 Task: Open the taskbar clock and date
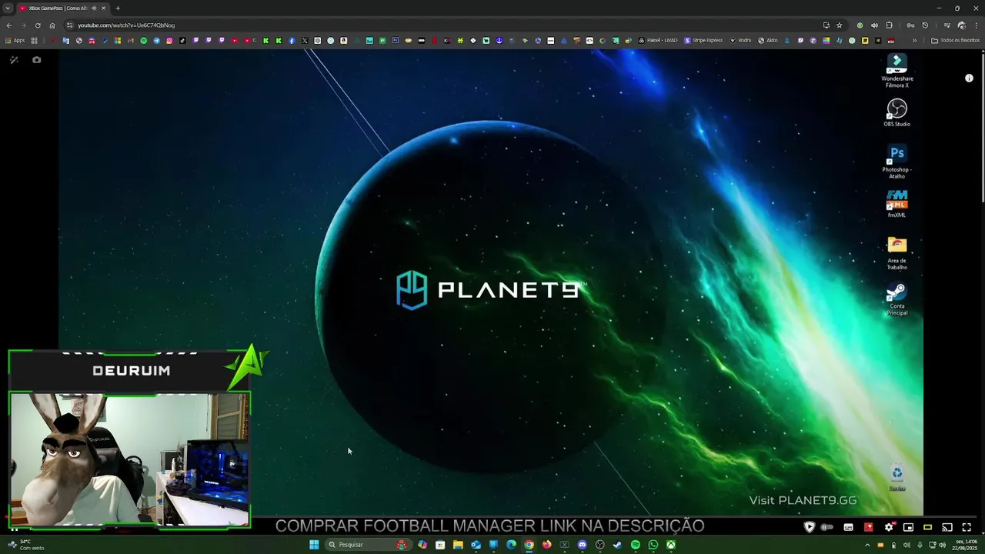coord(964,545)
